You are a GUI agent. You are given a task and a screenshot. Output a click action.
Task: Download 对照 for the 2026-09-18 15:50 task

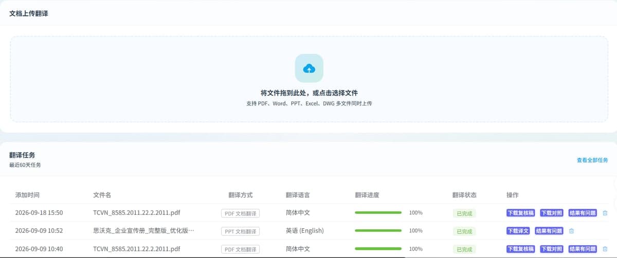[552, 213]
